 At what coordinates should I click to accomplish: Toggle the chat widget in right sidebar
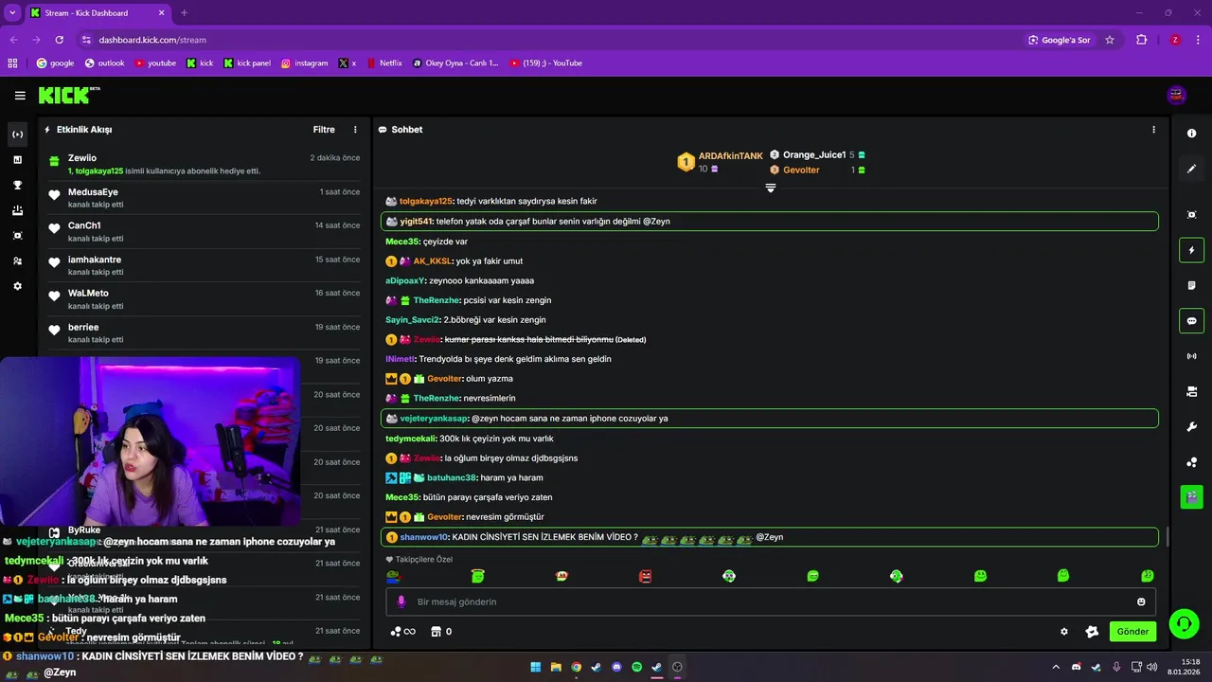1191,320
